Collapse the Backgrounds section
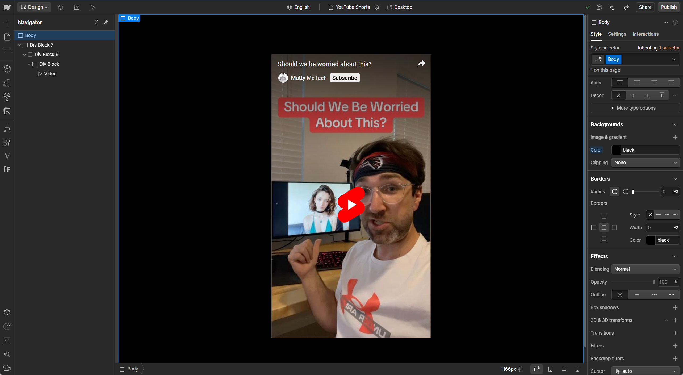Screen dimensions: 683x375 tap(675, 125)
